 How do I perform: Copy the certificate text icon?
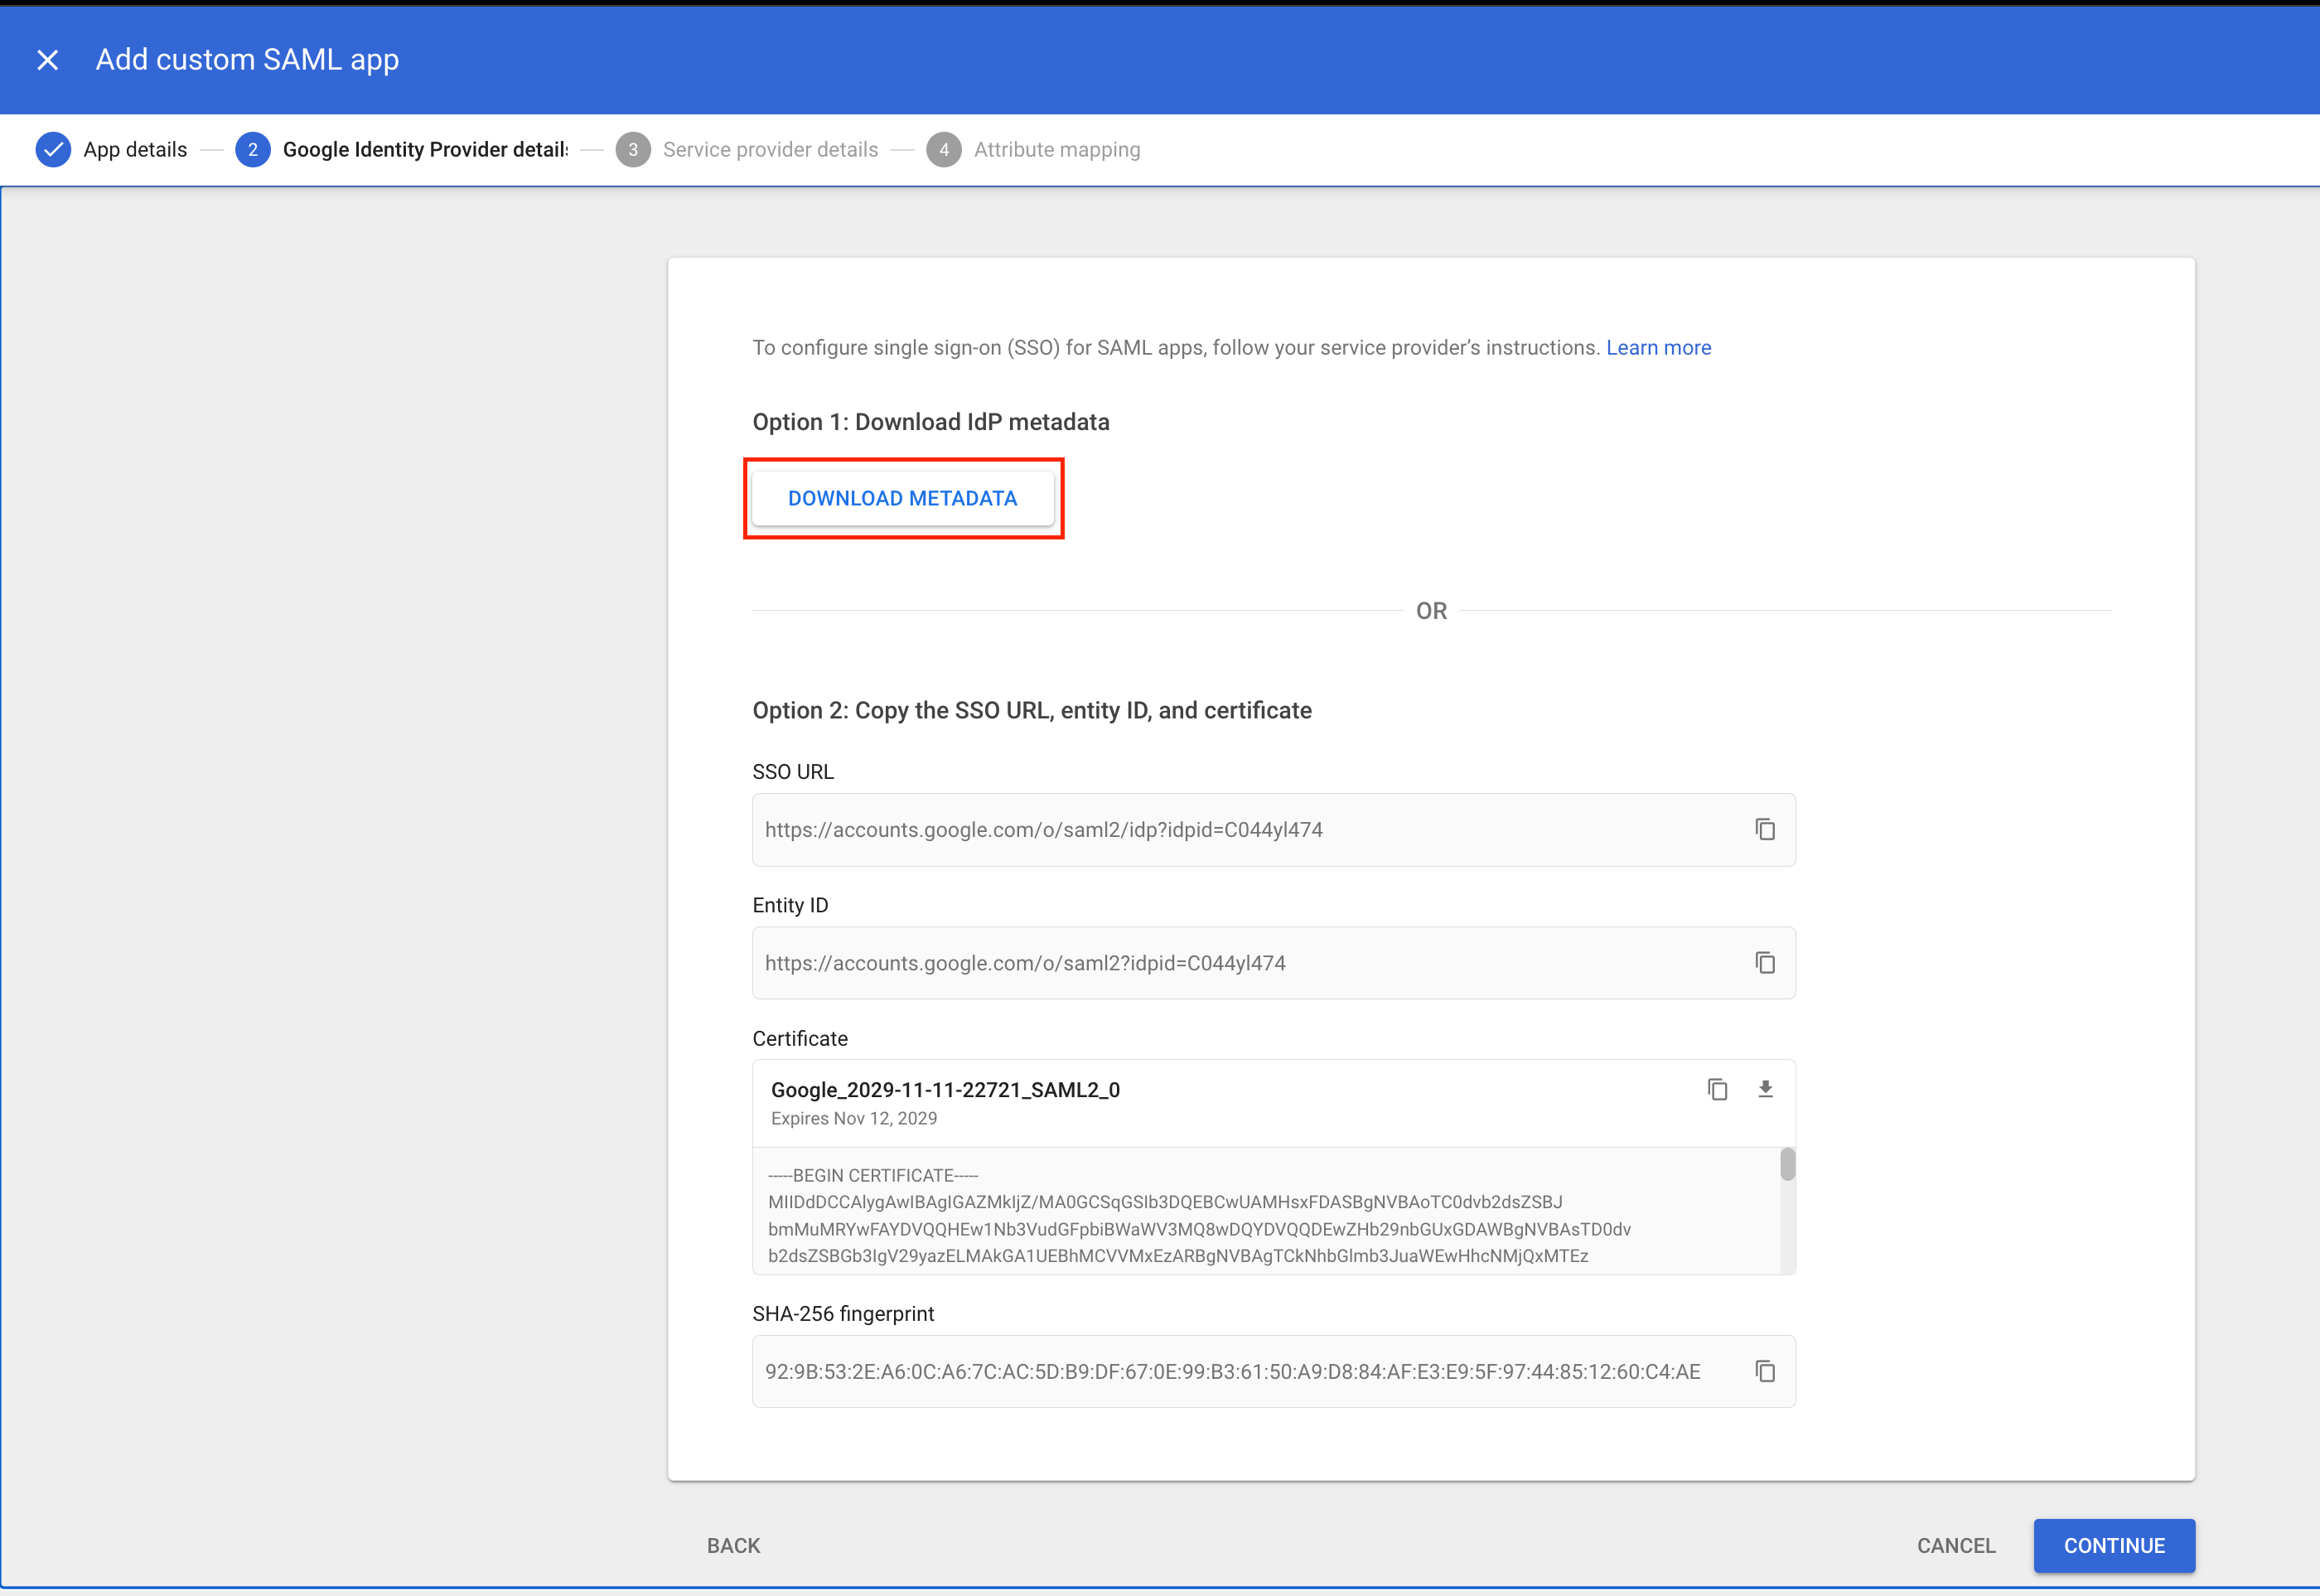point(1717,1089)
